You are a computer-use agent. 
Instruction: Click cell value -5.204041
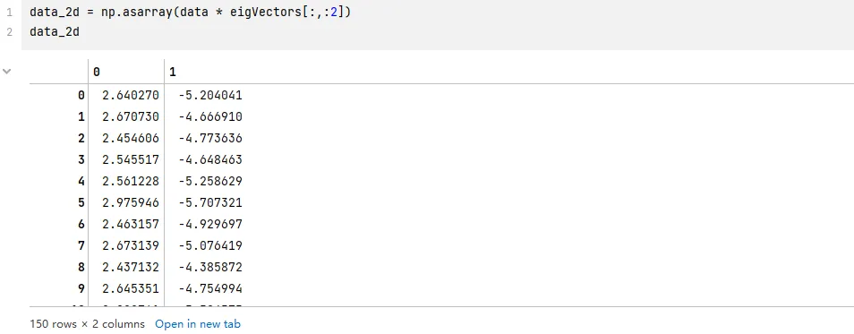pos(210,95)
